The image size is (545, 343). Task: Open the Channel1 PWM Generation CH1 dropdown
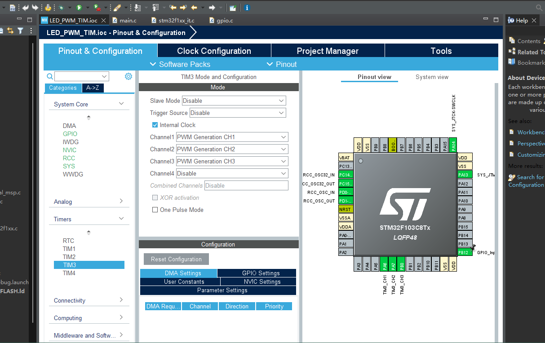point(232,137)
